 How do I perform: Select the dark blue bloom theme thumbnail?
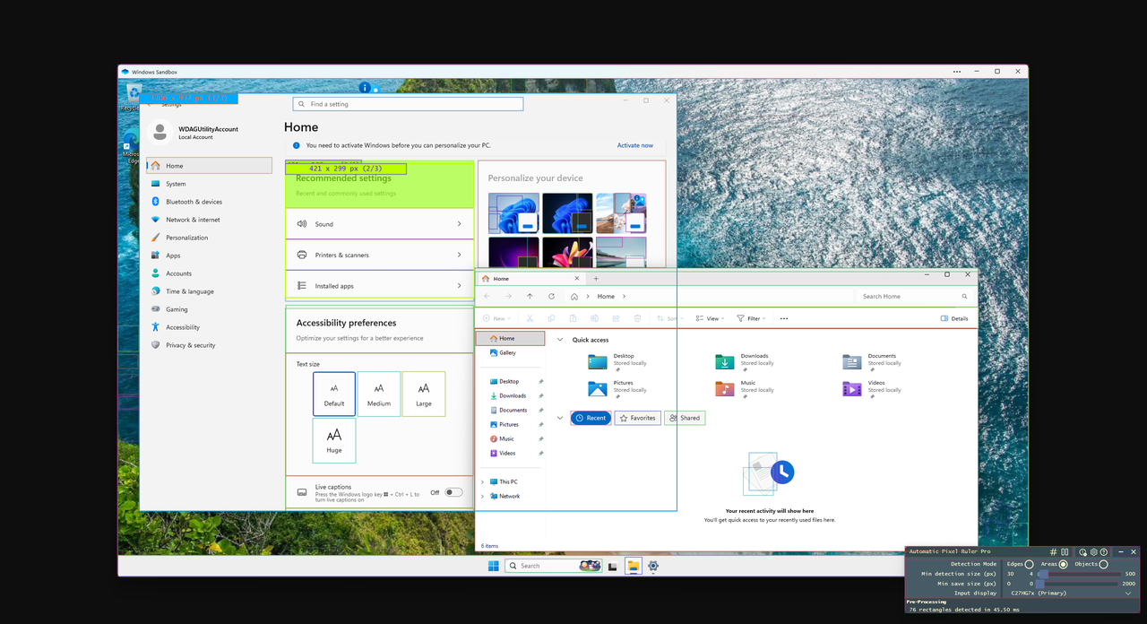(567, 213)
